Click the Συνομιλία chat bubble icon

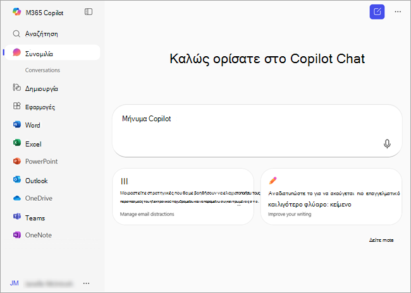[x=17, y=52]
